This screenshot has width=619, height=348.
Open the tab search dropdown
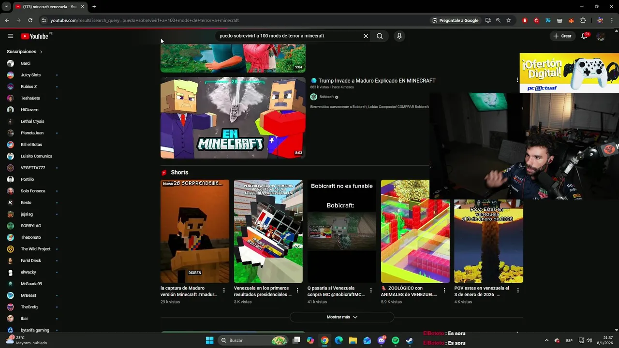pos(6,7)
